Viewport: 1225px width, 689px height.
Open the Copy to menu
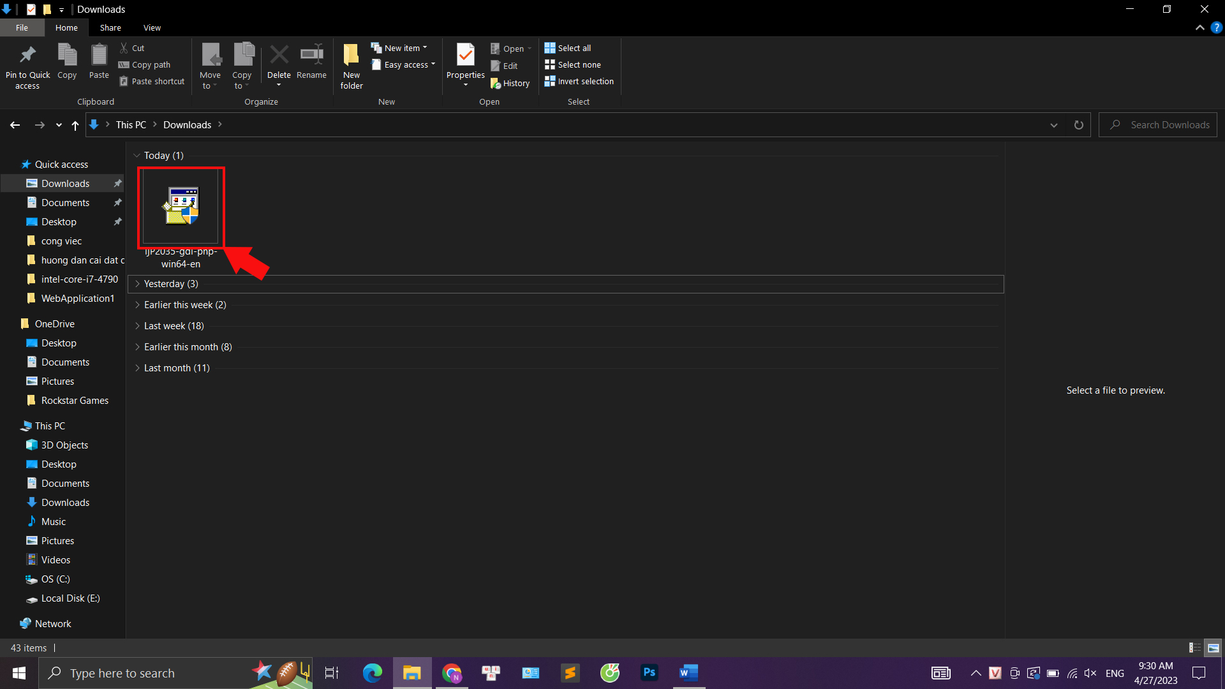click(x=242, y=66)
